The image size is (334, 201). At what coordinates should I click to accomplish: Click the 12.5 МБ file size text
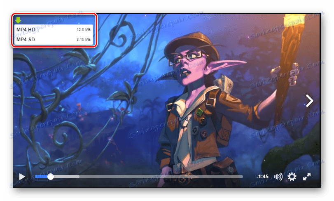point(84,30)
